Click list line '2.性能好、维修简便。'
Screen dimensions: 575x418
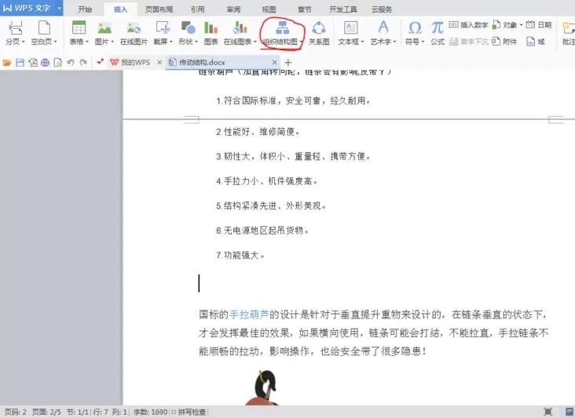click(258, 132)
